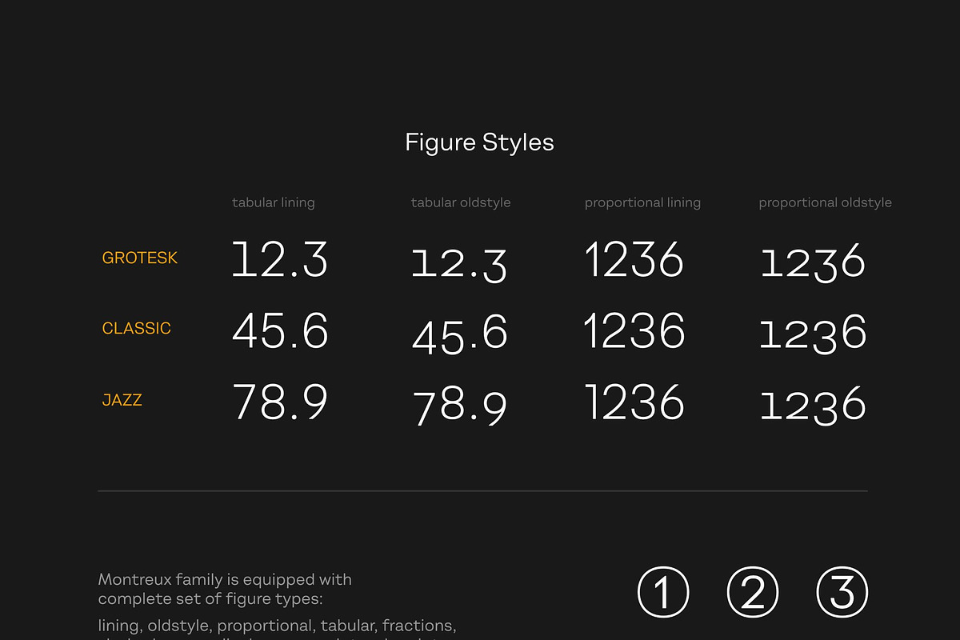Click the Jazz tabular oldstyle 78.9 sample

(460, 406)
